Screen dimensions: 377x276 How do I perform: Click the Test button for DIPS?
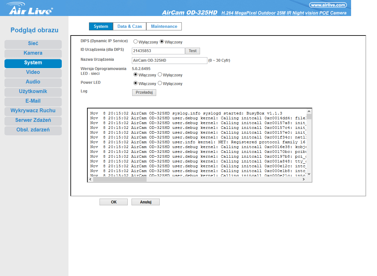(193, 51)
